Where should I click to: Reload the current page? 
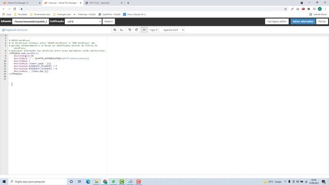click(15, 9)
